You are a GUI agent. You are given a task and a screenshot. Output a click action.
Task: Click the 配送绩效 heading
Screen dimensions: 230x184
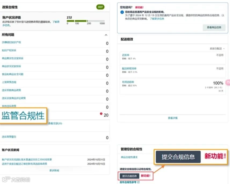point(127,39)
